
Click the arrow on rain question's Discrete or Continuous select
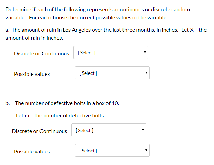tap(145, 52)
